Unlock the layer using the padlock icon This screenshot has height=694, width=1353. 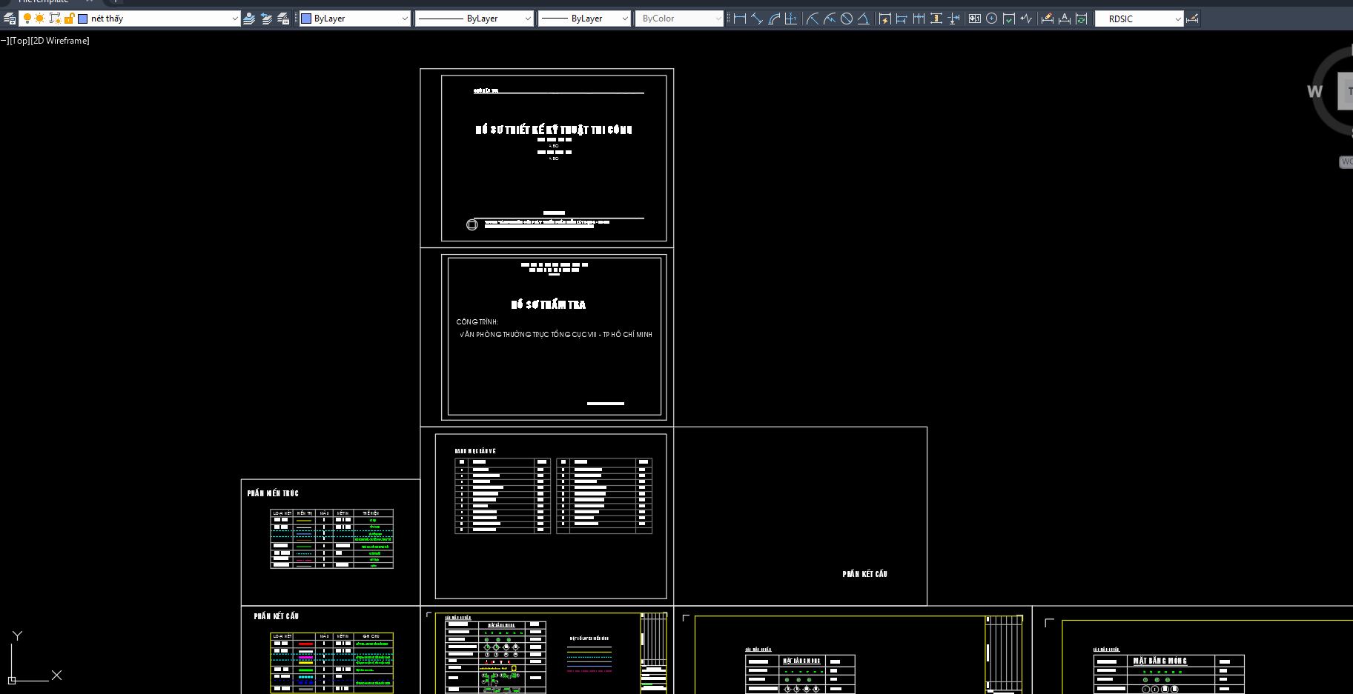click(x=69, y=19)
